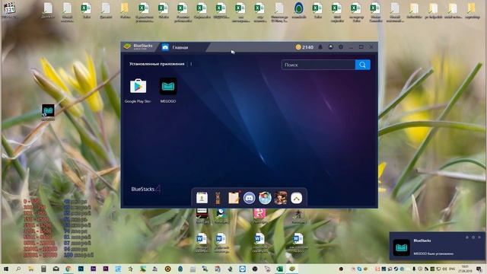Open the Discord icon in the BlueStacks dock
The width and height of the screenshot is (487, 274).
[x=249, y=198]
